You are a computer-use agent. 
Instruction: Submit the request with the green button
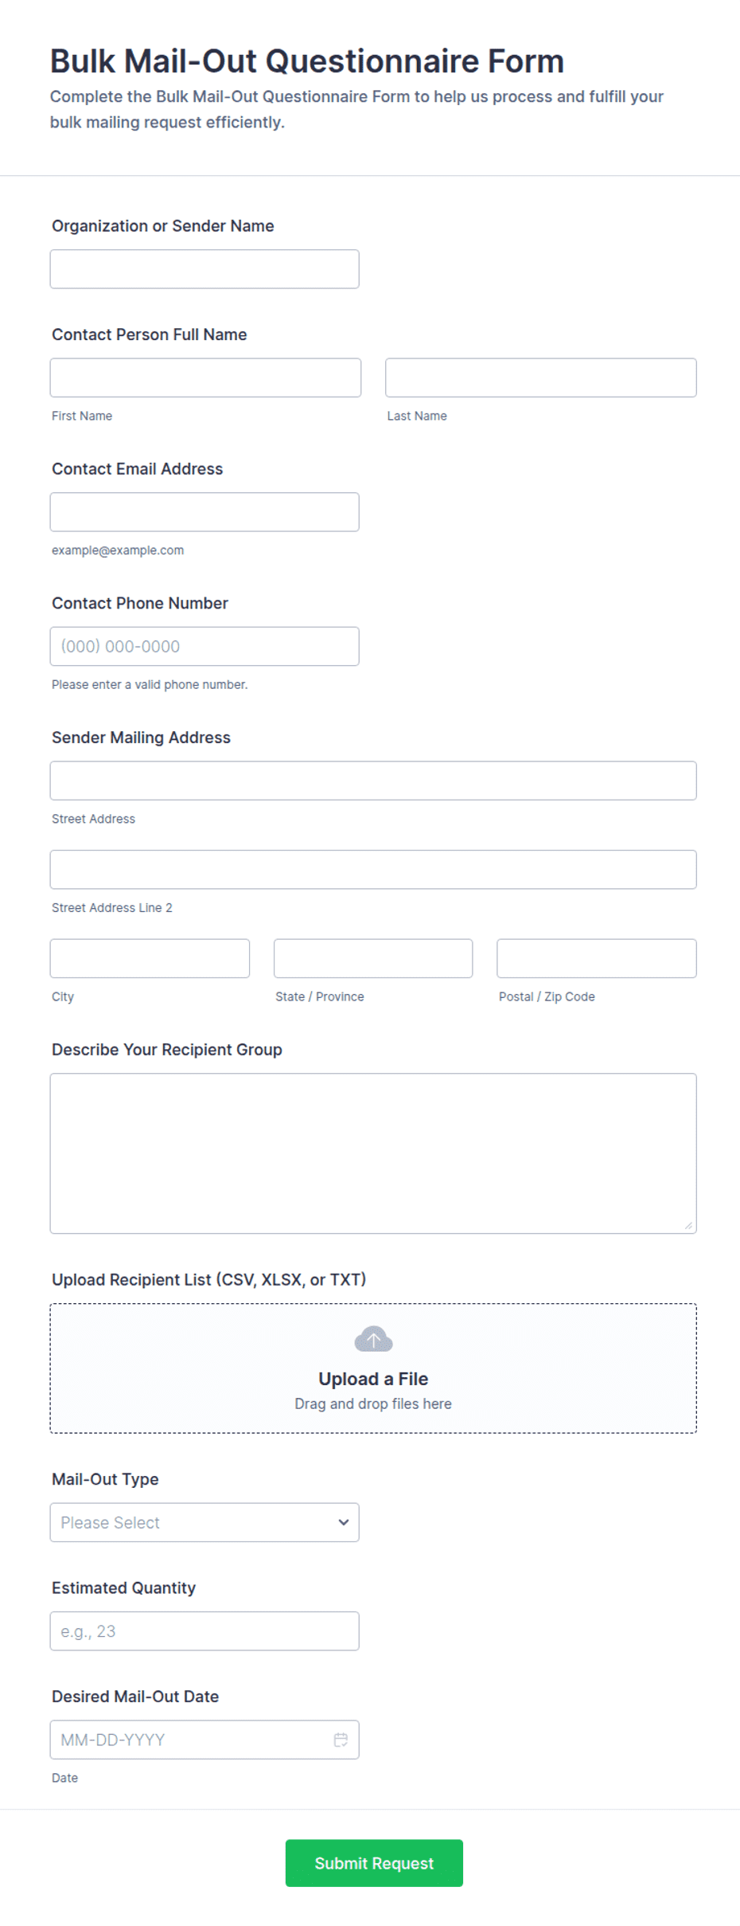tap(374, 1863)
